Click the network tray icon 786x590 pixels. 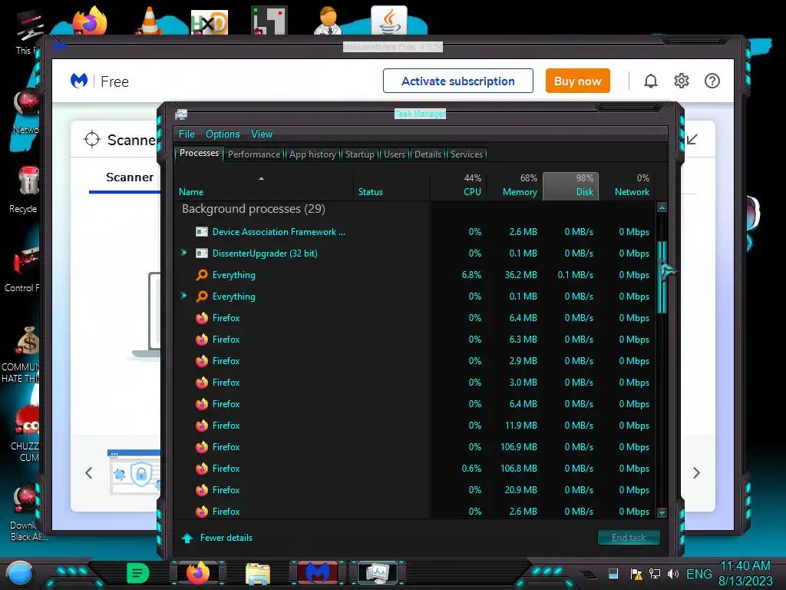click(655, 574)
